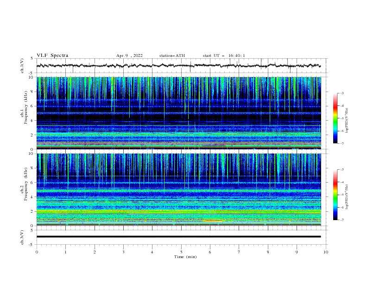The image size is (367, 283).
Task: Click the "-7" label on upper color bar
Action: [x=342, y=143]
